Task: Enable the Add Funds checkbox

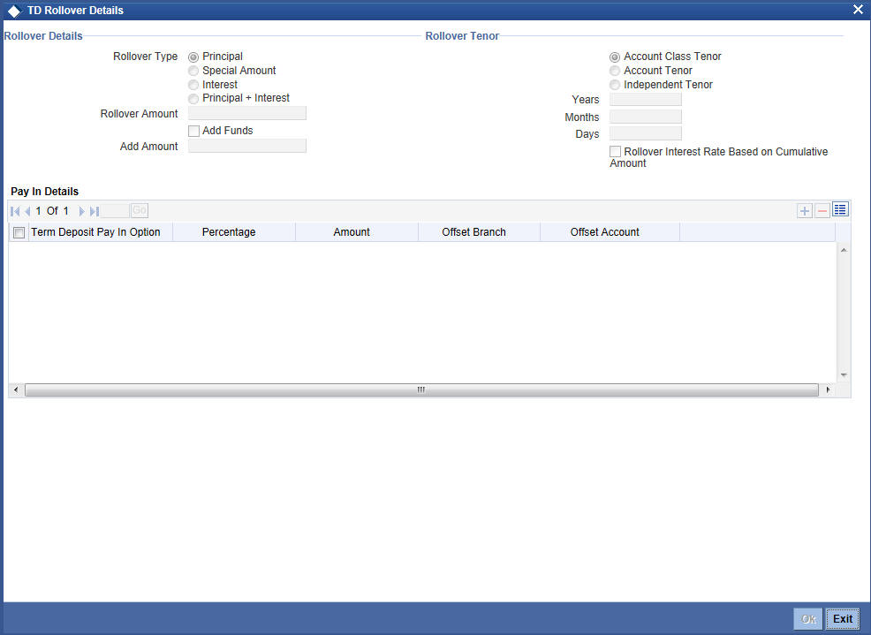Action: pyautogui.click(x=193, y=131)
